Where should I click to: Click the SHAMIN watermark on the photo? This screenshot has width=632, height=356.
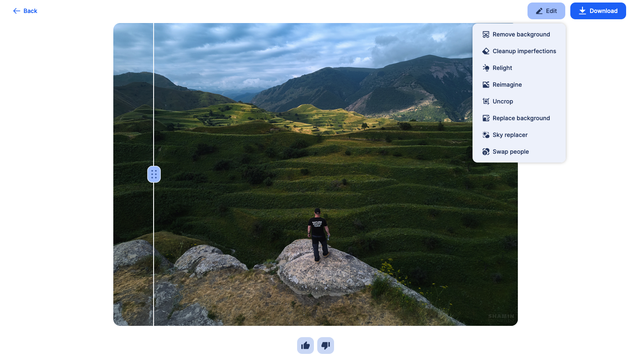[501, 317]
